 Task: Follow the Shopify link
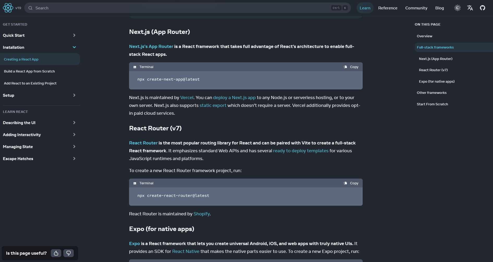pos(202,214)
